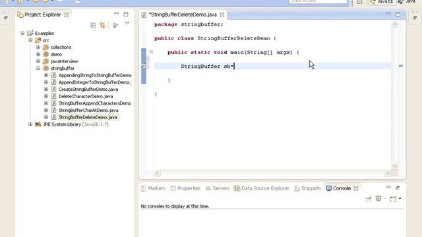Restore the left minimized view stack icon
This screenshot has width=422, height=237.
click(6, 18)
